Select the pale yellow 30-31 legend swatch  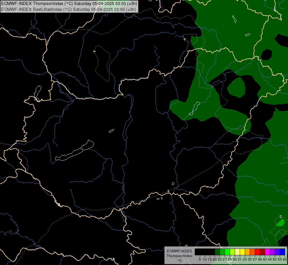[237, 252]
